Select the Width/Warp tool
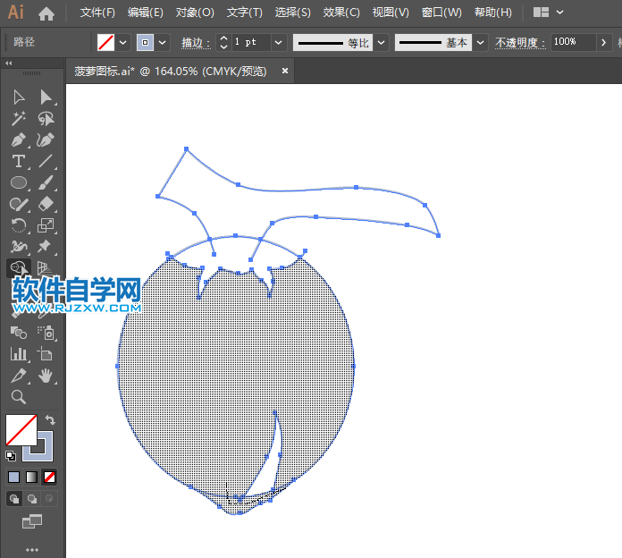Image resolution: width=622 pixels, height=558 pixels. pos(19,247)
